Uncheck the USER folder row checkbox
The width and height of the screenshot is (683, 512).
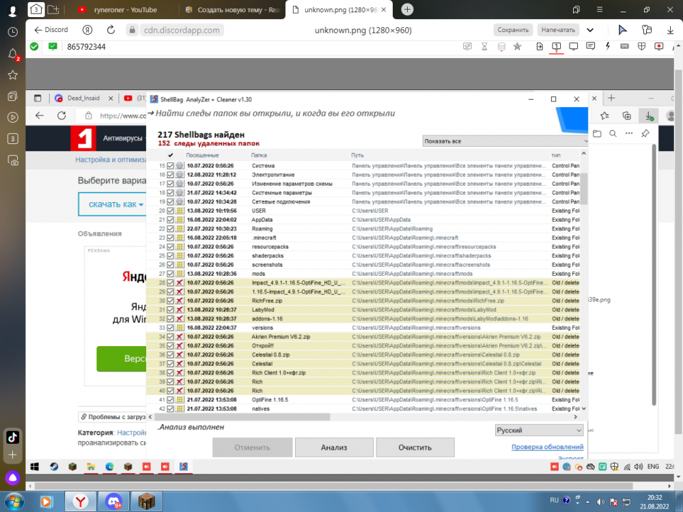[x=170, y=211]
